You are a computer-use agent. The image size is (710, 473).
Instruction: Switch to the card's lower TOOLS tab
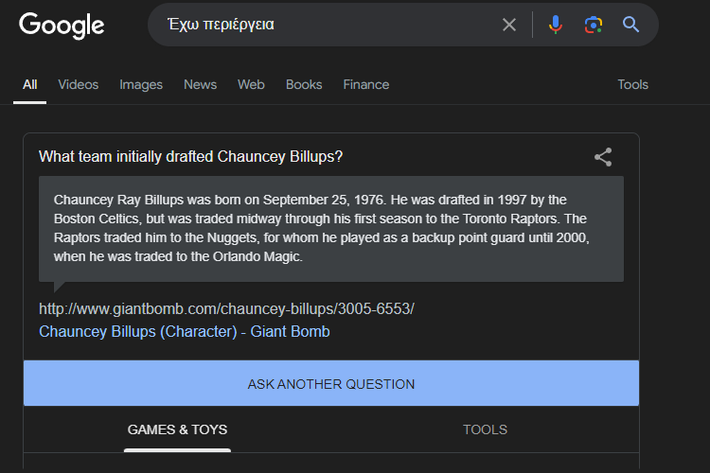(x=485, y=429)
